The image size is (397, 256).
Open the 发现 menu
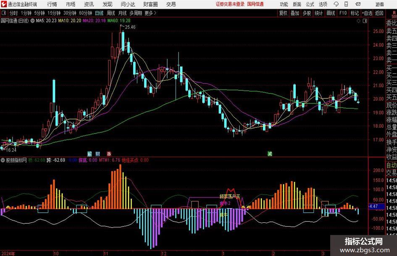[108, 4]
